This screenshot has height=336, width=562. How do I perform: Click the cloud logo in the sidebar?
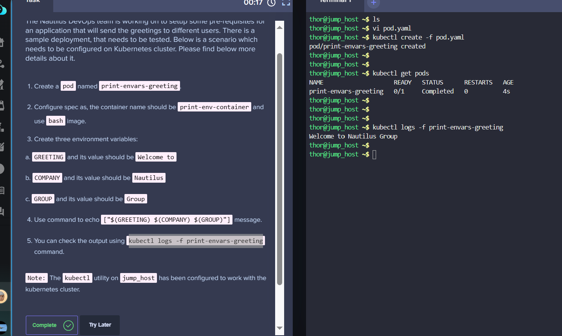click(3, 9)
